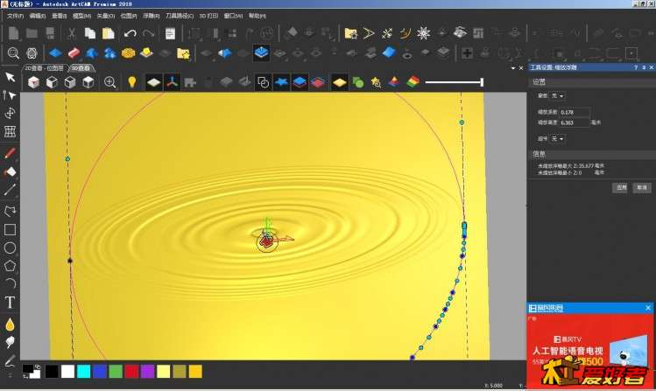The width and height of the screenshot is (656, 391).
Task: Click the relief detail slider handle
Action: point(481,82)
